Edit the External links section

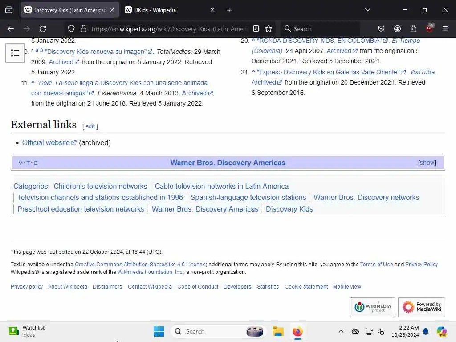click(x=90, y=126)
